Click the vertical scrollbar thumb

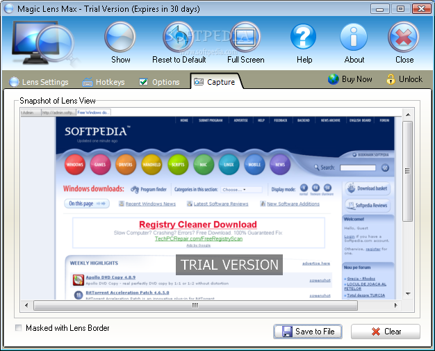407,171
